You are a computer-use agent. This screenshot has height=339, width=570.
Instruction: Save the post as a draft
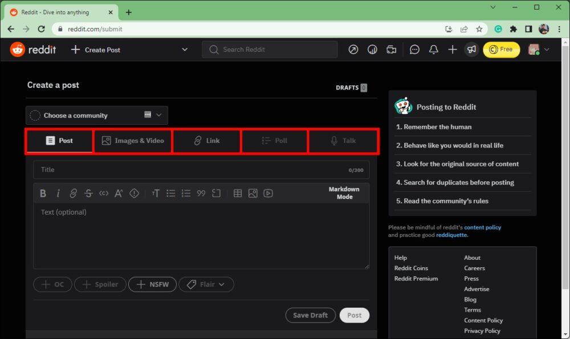[310, 315]
